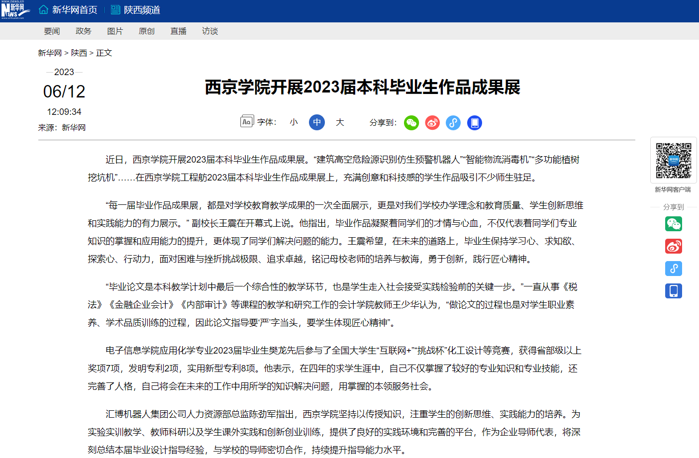The height and width of the screenshot is (458, 699).
Task: Open the 图片 tab
Action: click(115, 31)
